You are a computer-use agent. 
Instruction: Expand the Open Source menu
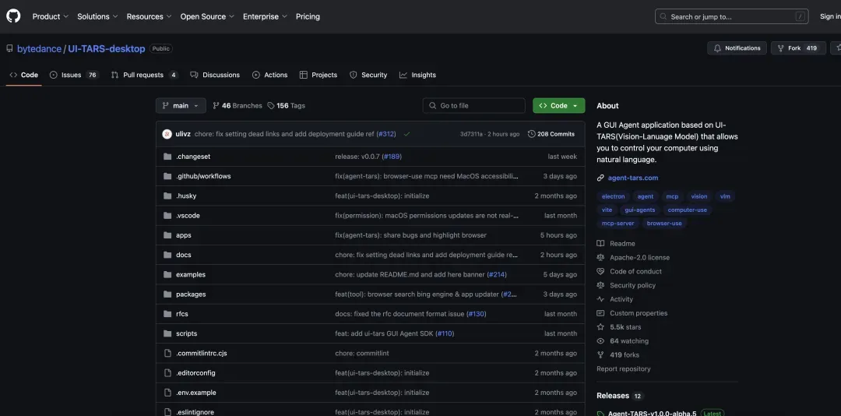coord(207,16)
